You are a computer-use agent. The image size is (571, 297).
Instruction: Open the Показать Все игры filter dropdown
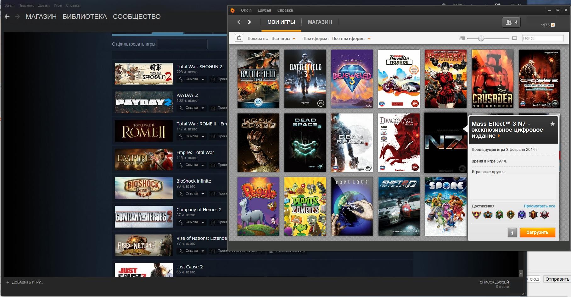(x=283, y=39)
